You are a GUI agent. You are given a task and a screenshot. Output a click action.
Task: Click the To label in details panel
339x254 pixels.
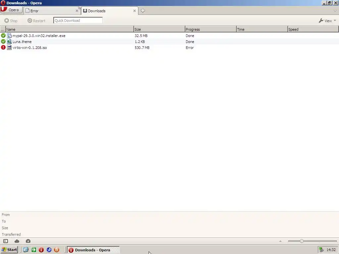pyautogui.click(x=4, y=221)
